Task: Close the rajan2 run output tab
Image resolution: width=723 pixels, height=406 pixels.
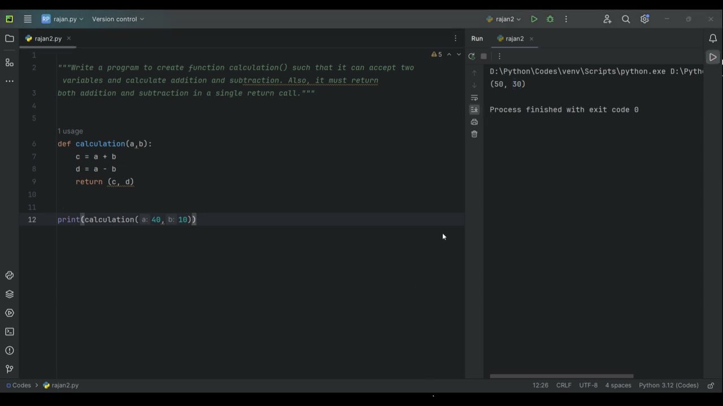Action: point(532,39)
